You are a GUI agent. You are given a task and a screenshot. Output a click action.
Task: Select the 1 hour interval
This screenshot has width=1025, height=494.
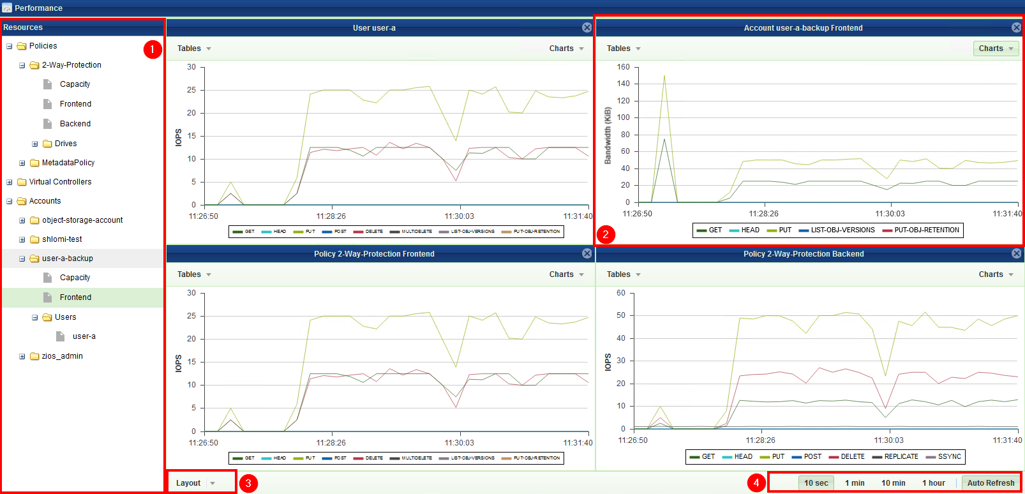click(934, 483)
